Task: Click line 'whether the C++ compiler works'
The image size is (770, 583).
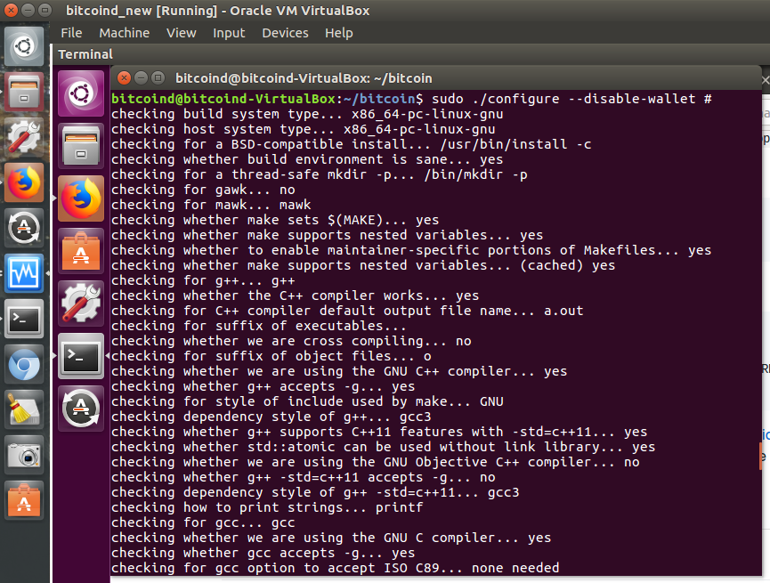Action: [x=296, y=296]
